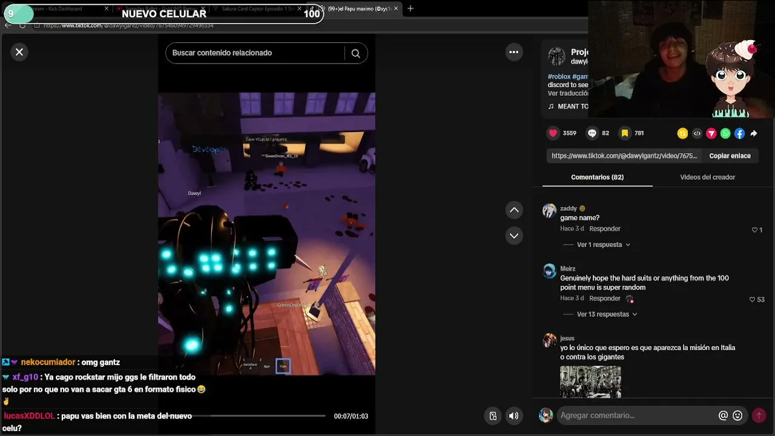
Task: Switch to 'Videos del creador' tab
Action: pyautogui.click(x=707, y=177)
